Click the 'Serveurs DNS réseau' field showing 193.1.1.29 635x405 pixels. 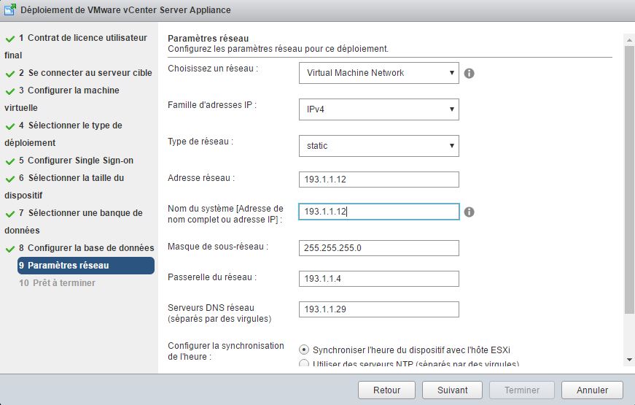(378, 309)
